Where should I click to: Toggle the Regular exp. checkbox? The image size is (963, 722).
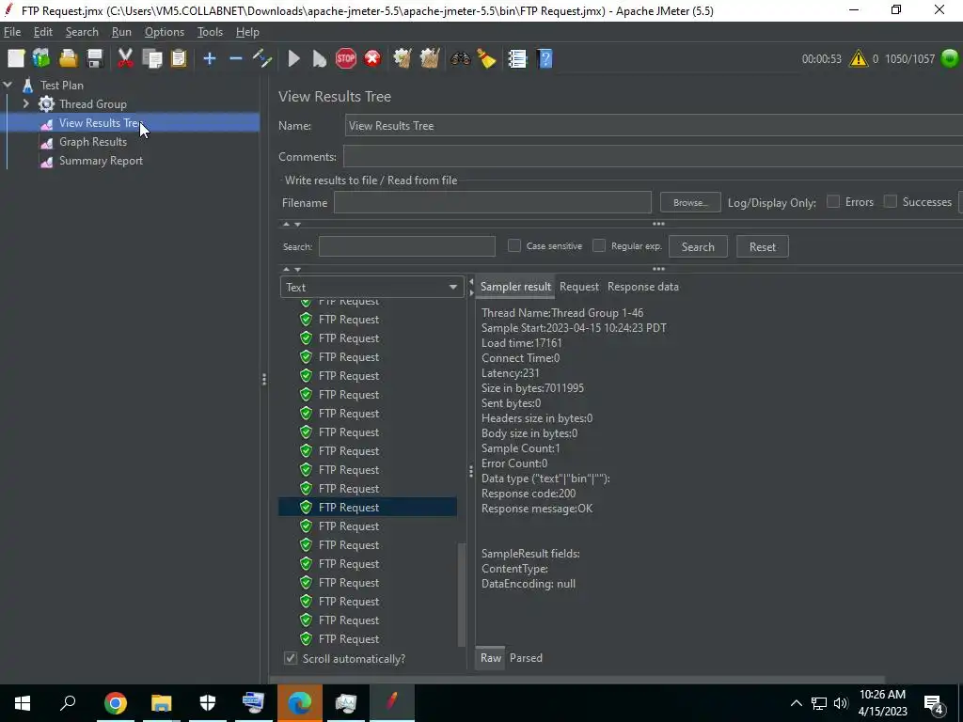(x=599, y=245)
